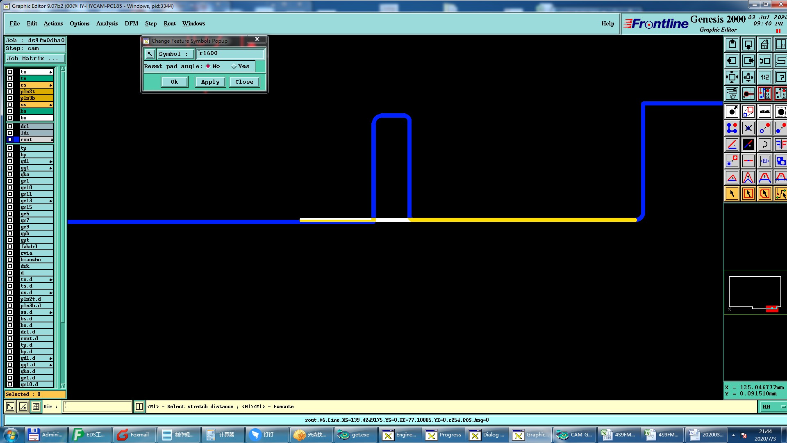Click the pan up arrow icon
Image resolution: width=787 pixels, height=443 pixels.
click(x=732, y=44)
